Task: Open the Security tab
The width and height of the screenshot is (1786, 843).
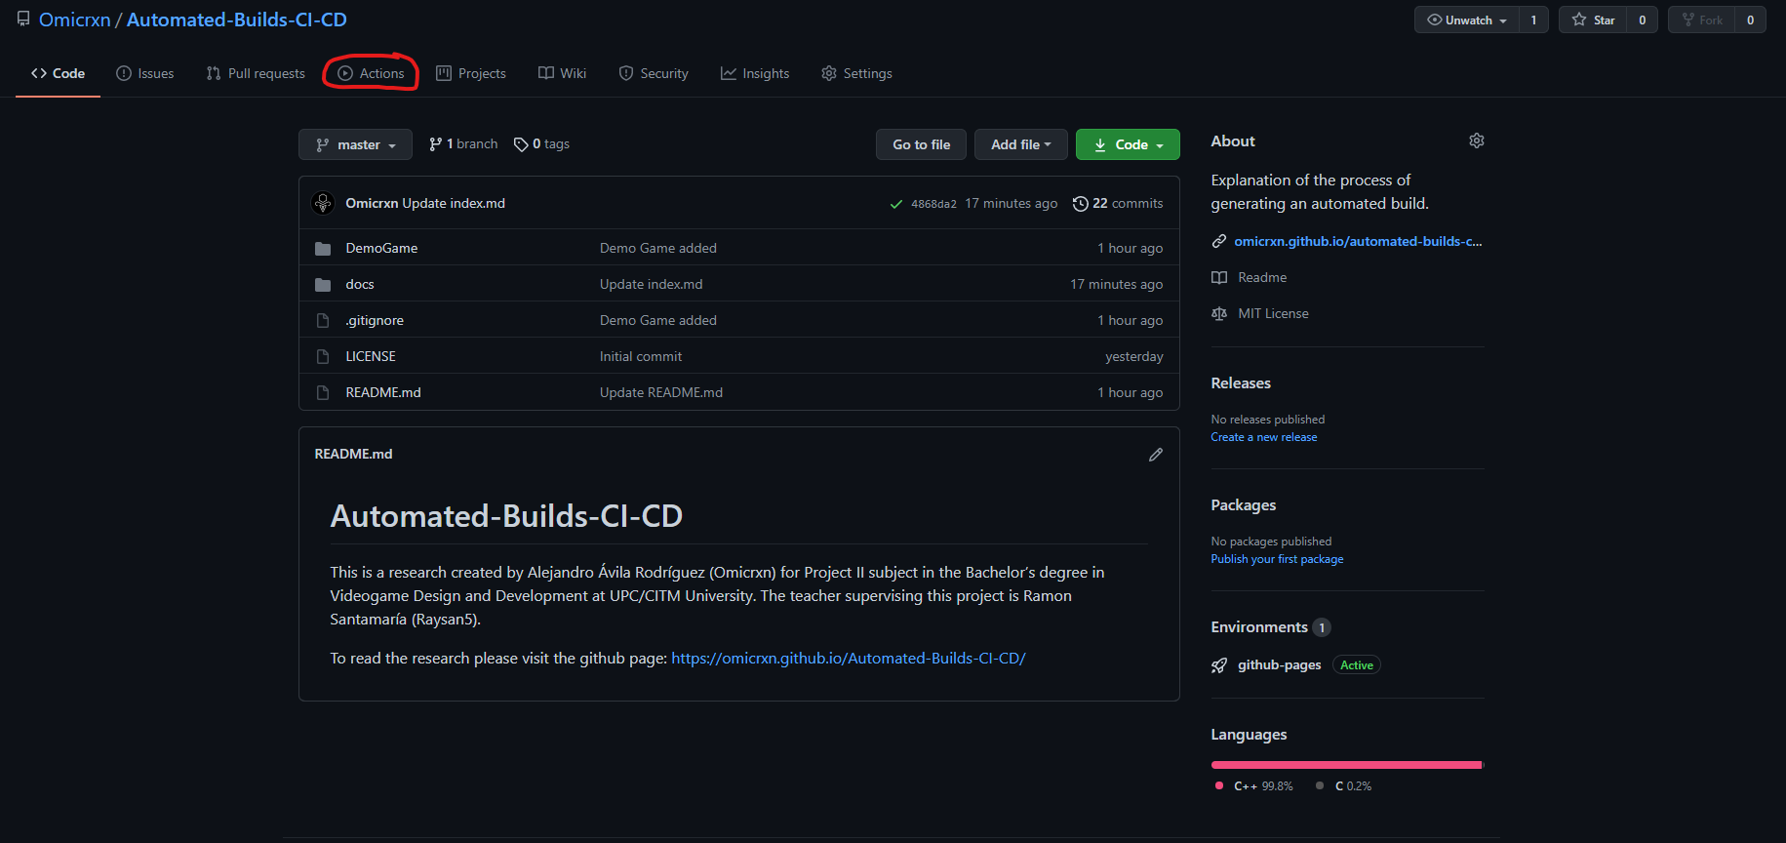Action: [654, 73]
